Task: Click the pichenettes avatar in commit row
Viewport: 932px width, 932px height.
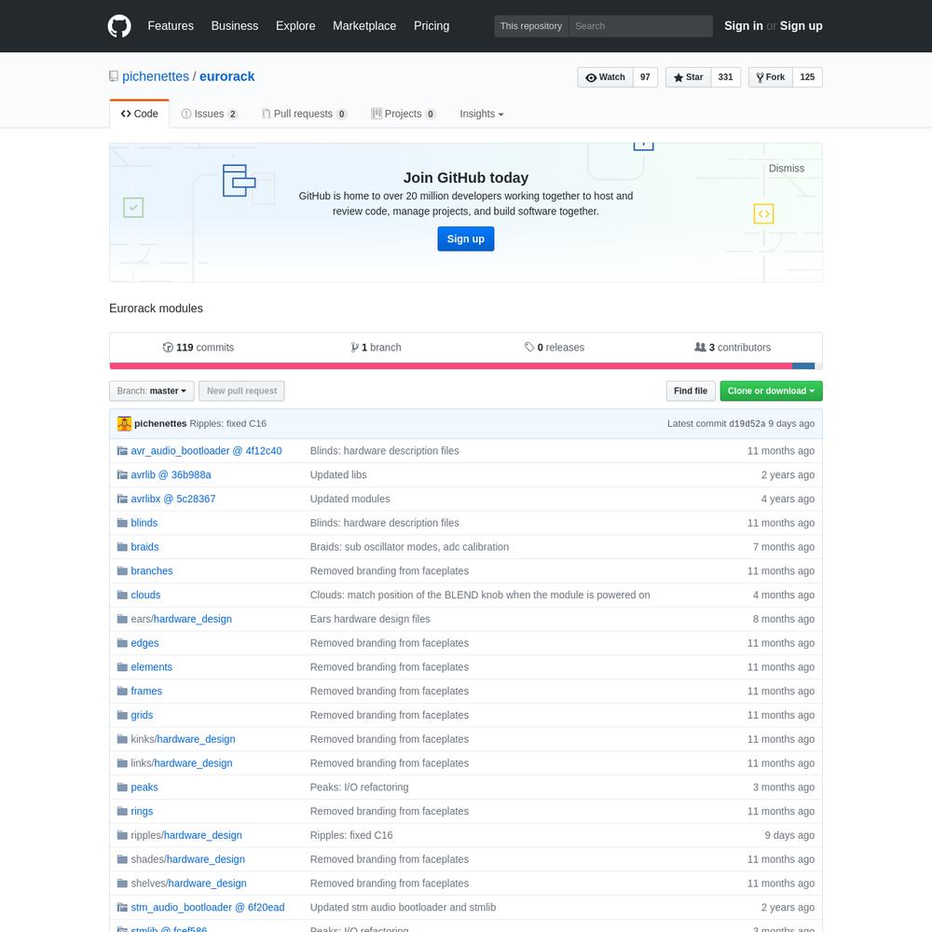Action: pos(124,423)
